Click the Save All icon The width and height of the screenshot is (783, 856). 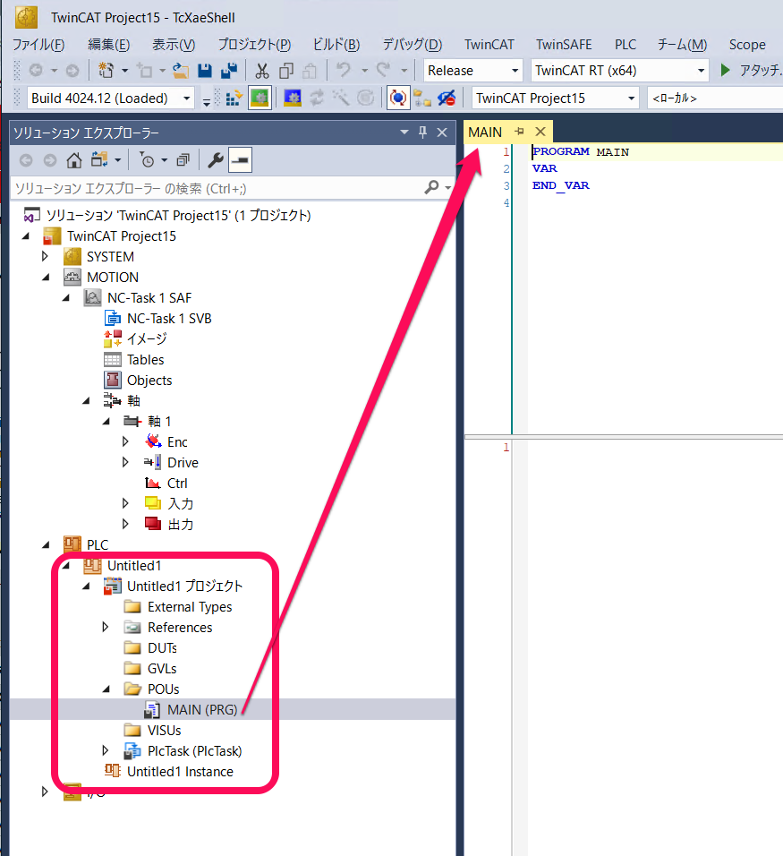click(x=228, y=71)
